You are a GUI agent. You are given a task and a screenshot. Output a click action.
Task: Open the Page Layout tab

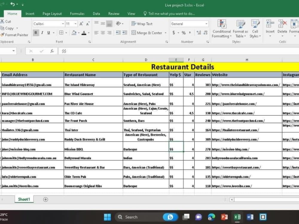point(52,14)
